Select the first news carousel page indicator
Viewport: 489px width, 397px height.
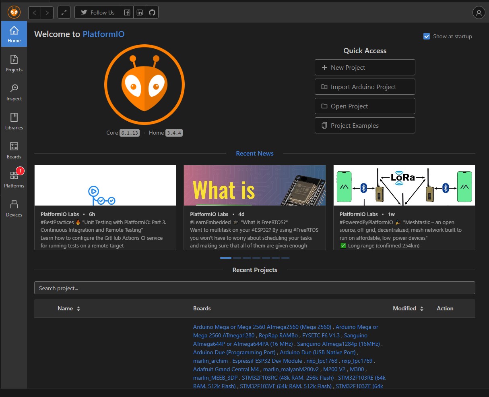226,258
